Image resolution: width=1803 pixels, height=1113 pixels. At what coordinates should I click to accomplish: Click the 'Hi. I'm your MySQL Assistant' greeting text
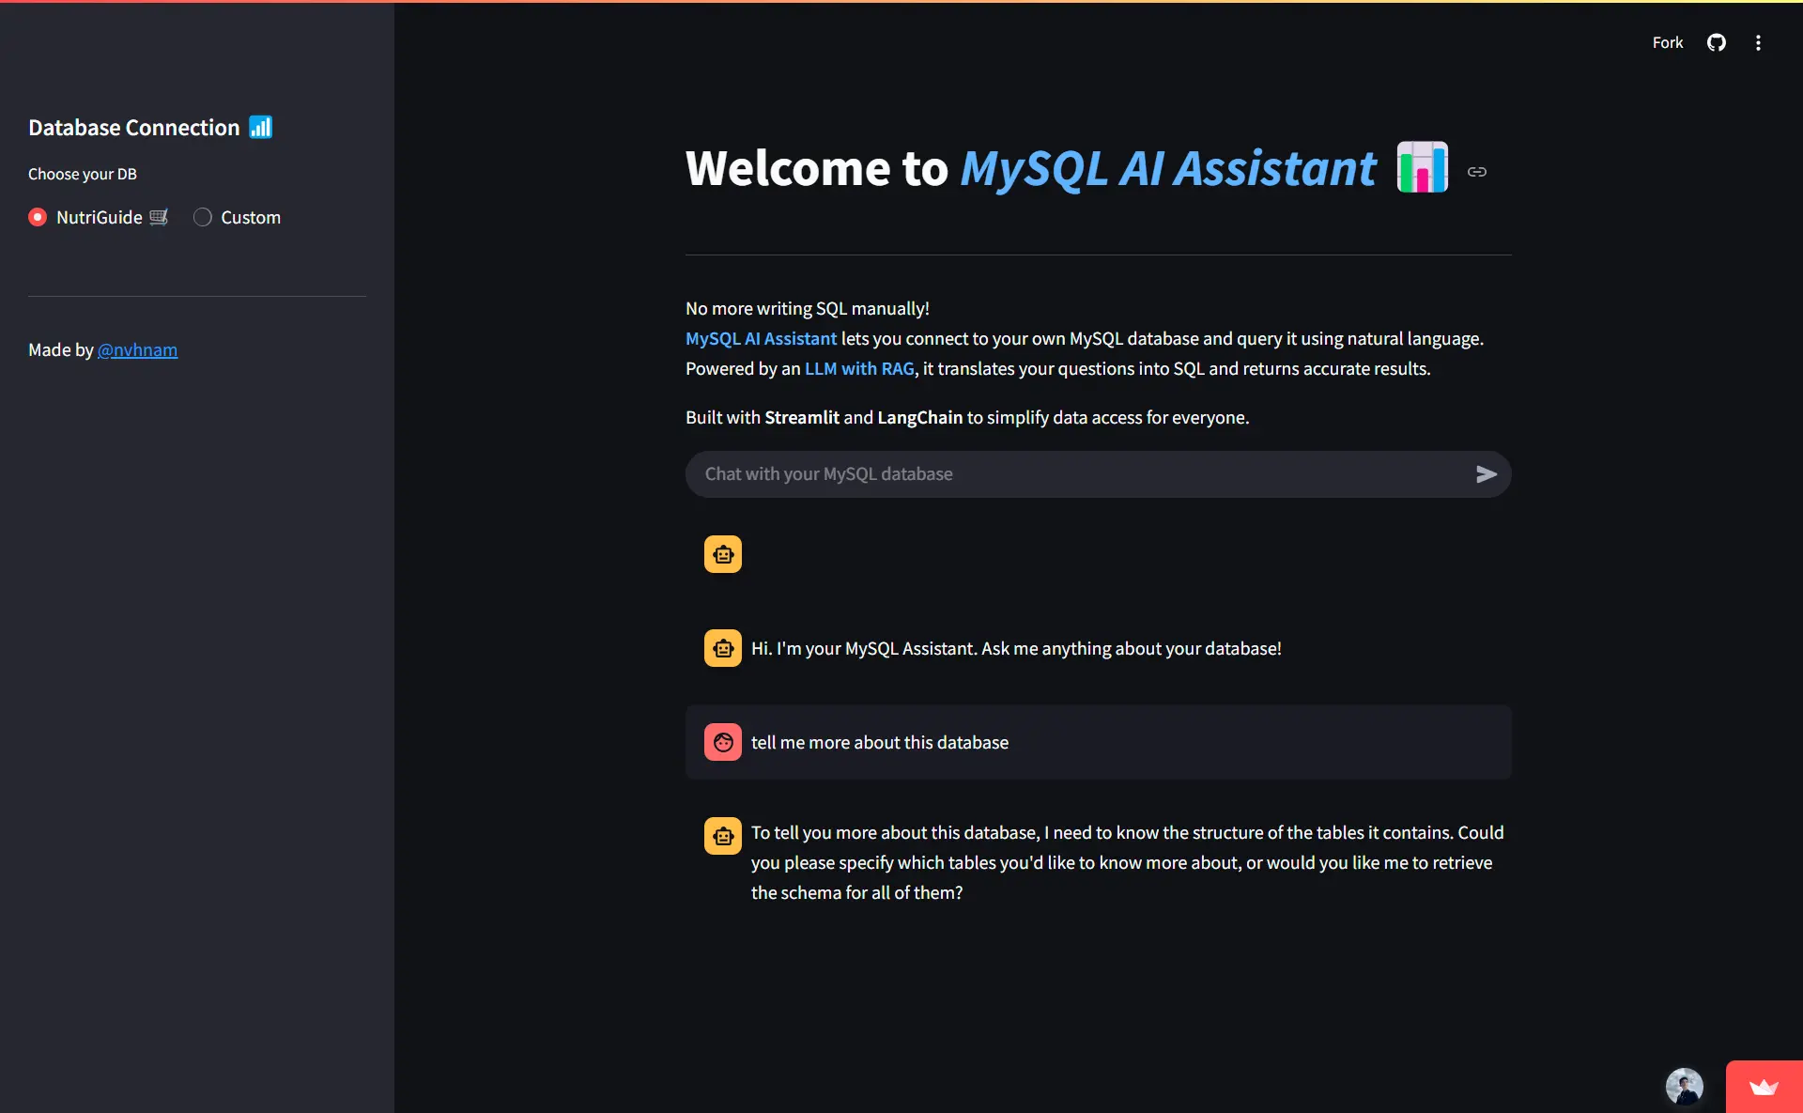pyautogui.click(x=1016, y=648)
